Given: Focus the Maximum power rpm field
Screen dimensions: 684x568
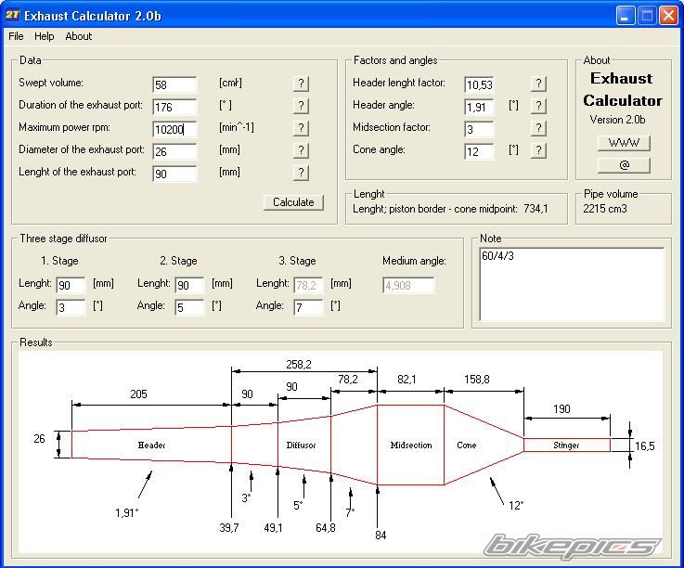Looking at the screenshot, I should pyautogui.click(x=174, y=129).
